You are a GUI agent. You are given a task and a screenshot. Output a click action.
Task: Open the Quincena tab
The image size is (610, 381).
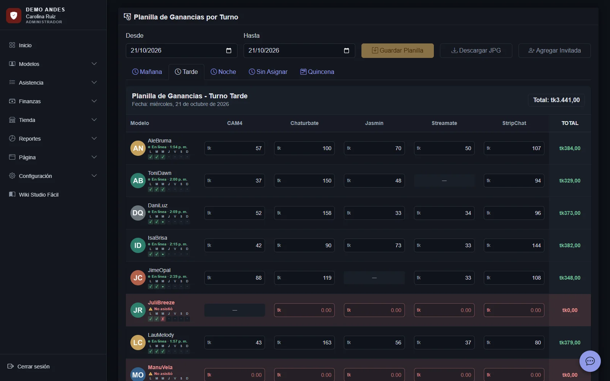(x=317, y=72)
